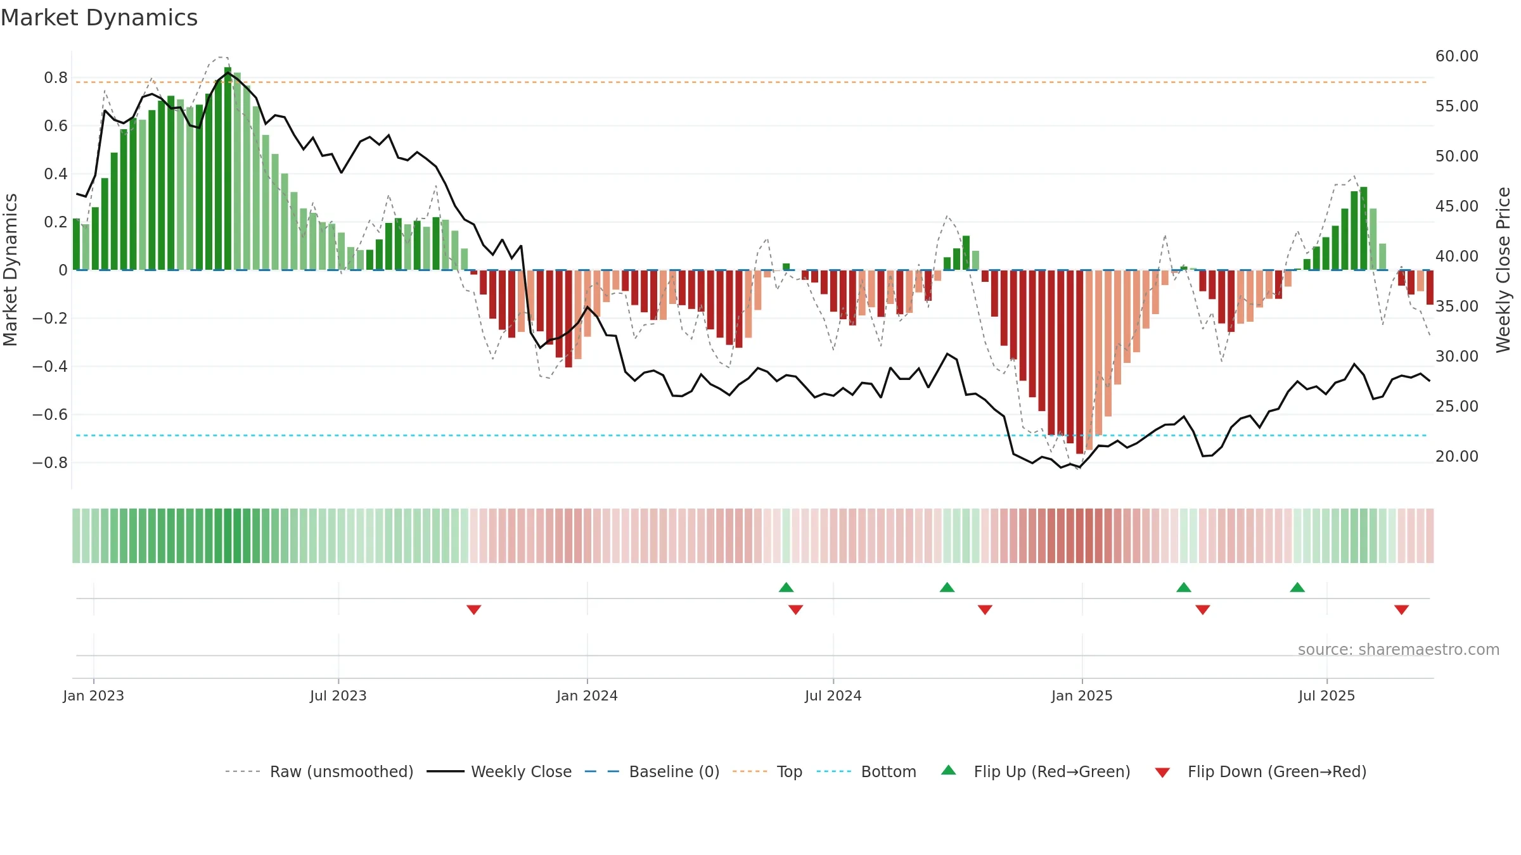Click the Jul 2024 x-axis label
The height and width of the screenshot is (855, 1521).
[833, 695]
